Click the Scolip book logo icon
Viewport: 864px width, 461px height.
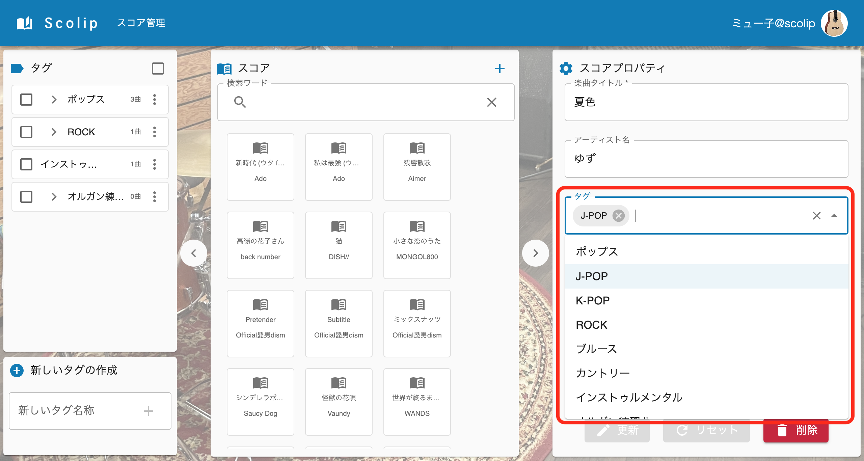[x=24, y=23]
